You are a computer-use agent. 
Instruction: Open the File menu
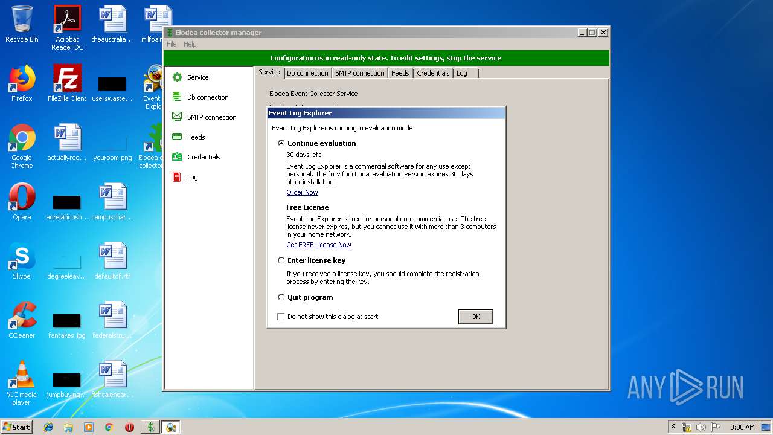(172, 44)
